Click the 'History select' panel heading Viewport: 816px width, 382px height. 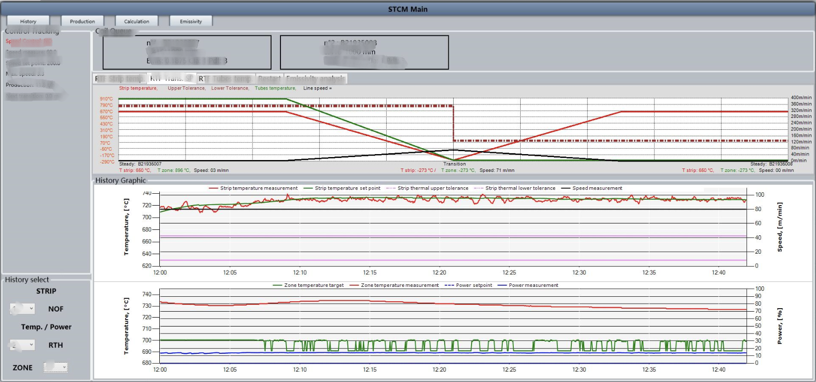pos(27,279)
